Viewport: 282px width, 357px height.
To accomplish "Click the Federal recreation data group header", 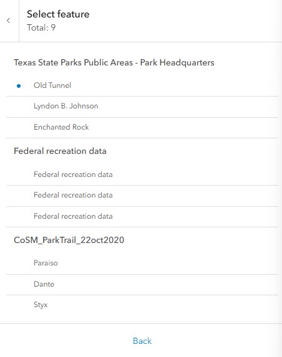I will pyautogui.click(x=60, y=151).
